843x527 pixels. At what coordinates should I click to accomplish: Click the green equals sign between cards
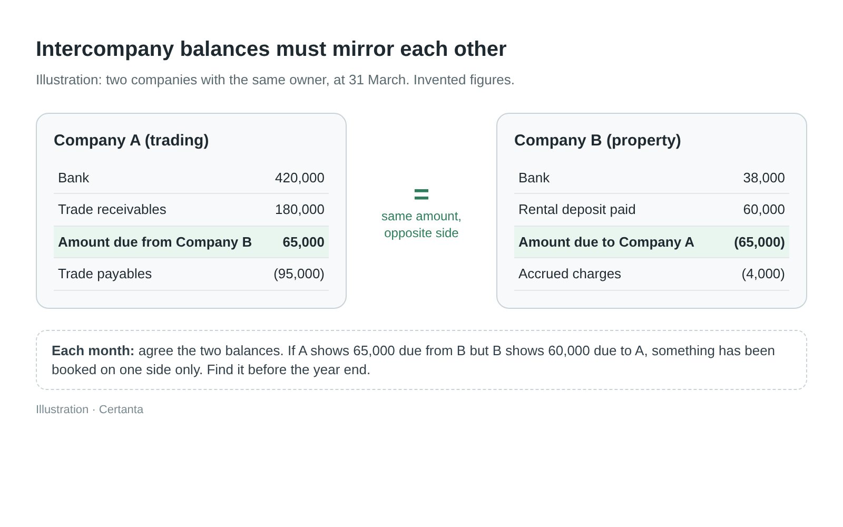tap(421, 194)
